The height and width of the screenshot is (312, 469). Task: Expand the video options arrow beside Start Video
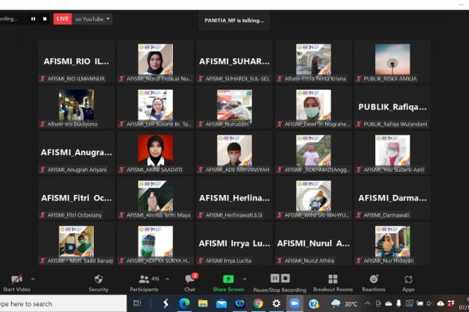[33, 278]
